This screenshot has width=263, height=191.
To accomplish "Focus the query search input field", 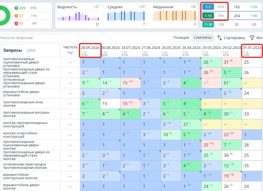I will [x=39, y=38].
